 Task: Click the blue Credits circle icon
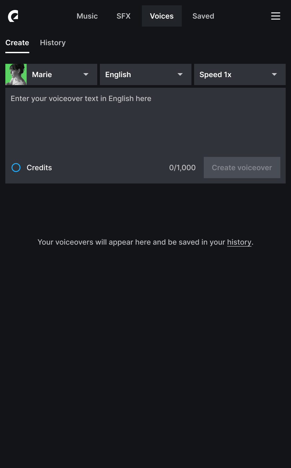pyautogui.click(x=16, y=168)
